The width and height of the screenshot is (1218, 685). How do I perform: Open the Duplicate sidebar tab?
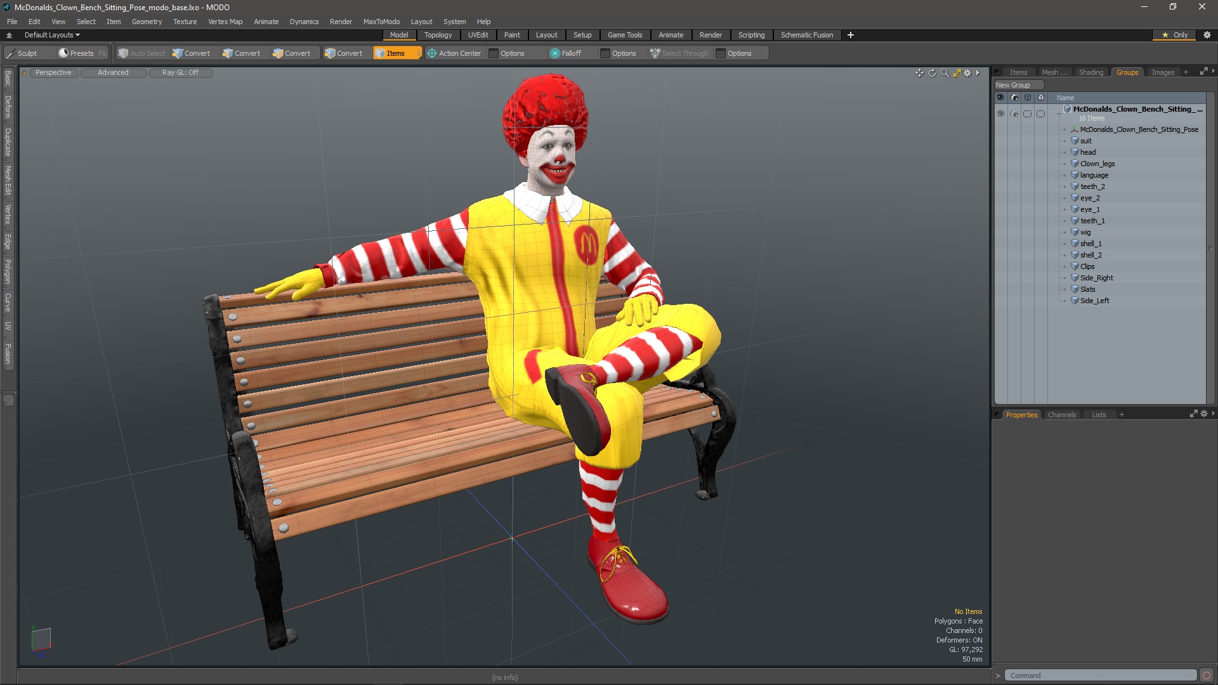(x=8, y=142)
